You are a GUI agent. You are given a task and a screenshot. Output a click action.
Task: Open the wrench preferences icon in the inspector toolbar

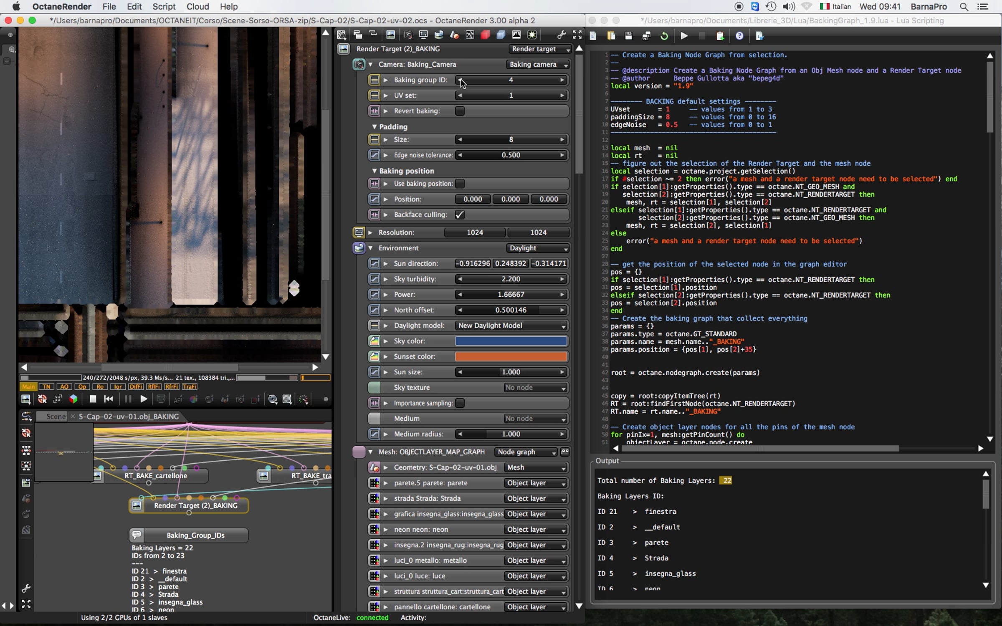point(562,35)
